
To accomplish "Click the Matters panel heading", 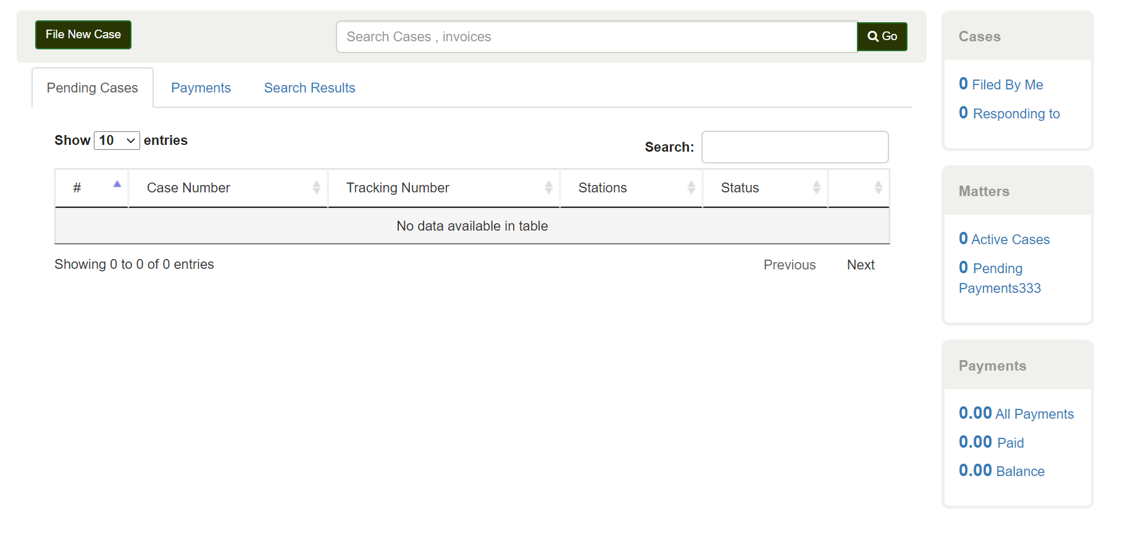I will click(x=983, y=191).
